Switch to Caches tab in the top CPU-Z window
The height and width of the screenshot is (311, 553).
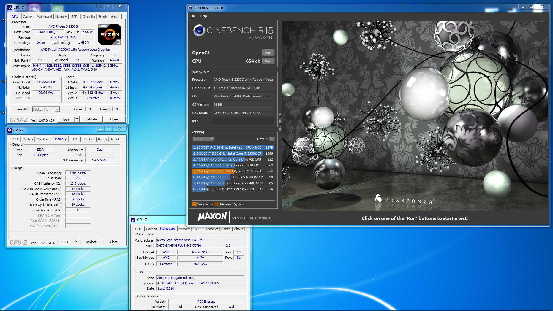coord(28,17)
